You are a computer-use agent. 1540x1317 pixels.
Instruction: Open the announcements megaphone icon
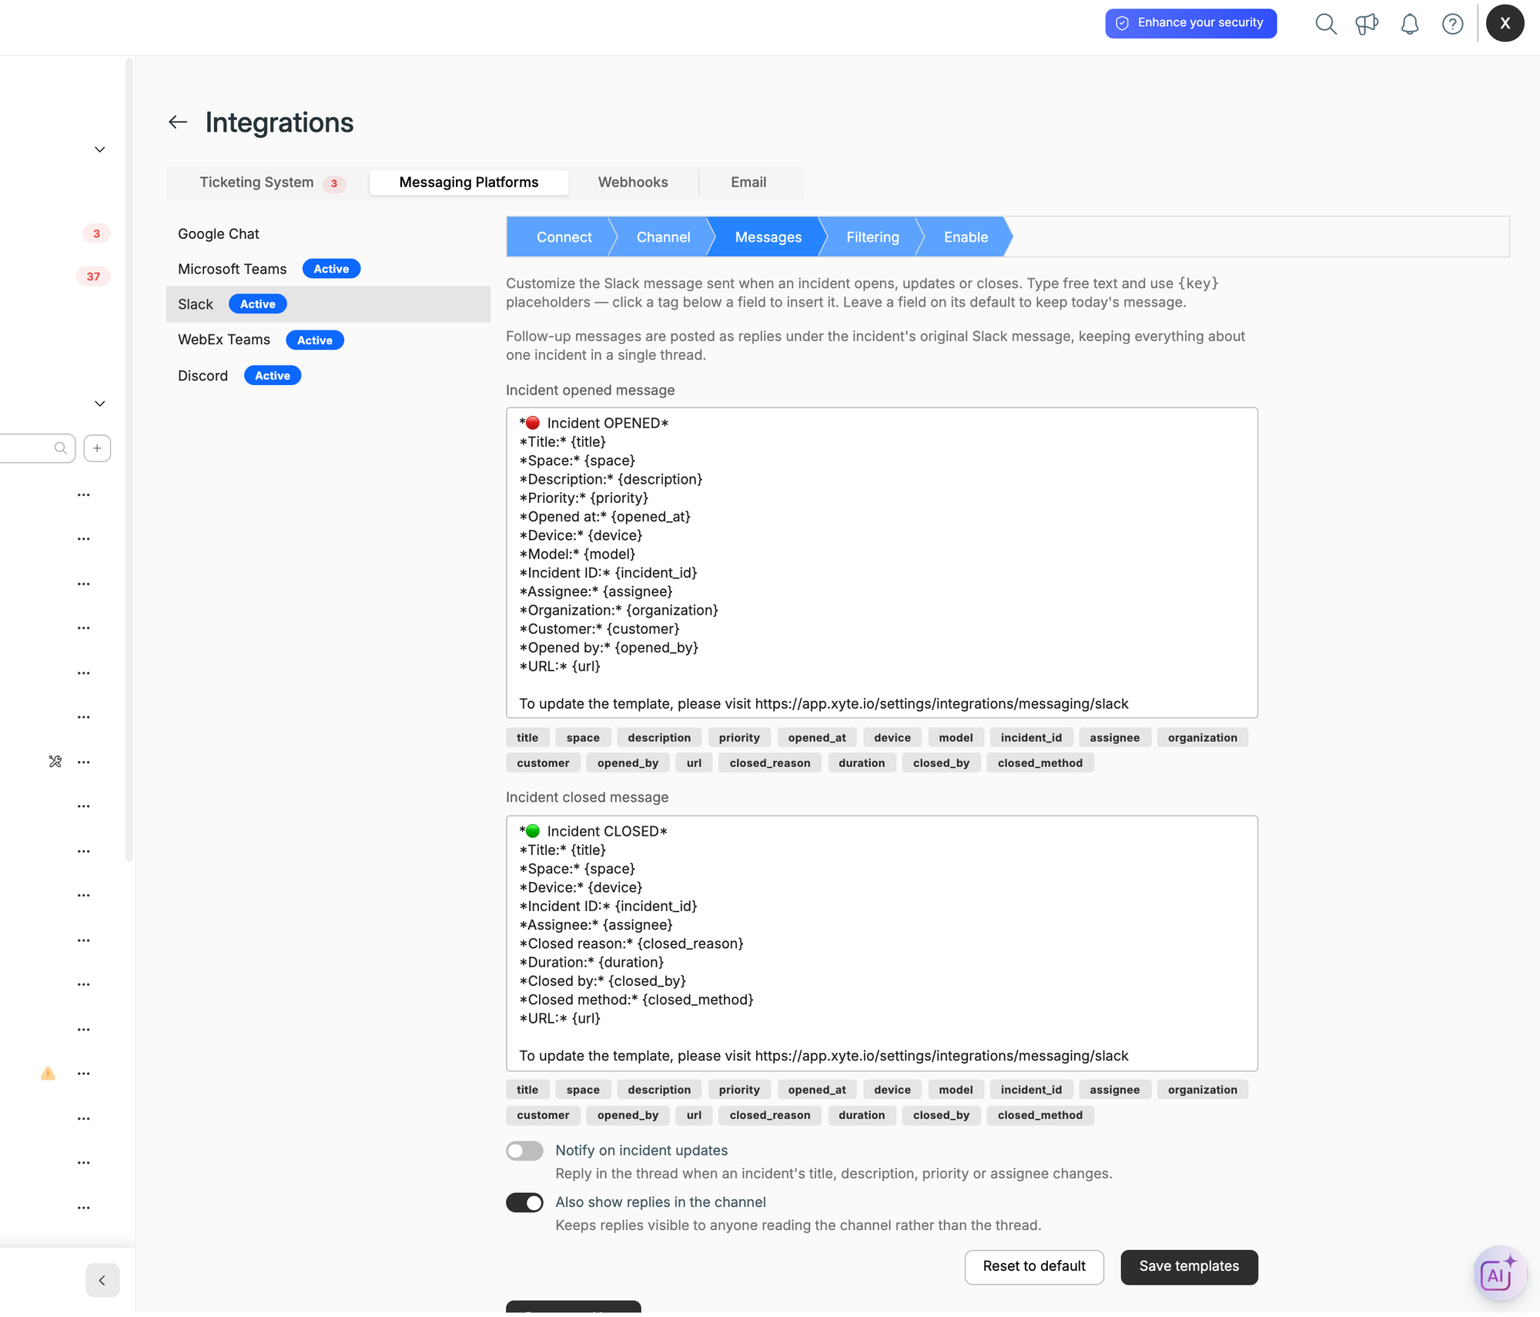click(x=1367, y=24)
